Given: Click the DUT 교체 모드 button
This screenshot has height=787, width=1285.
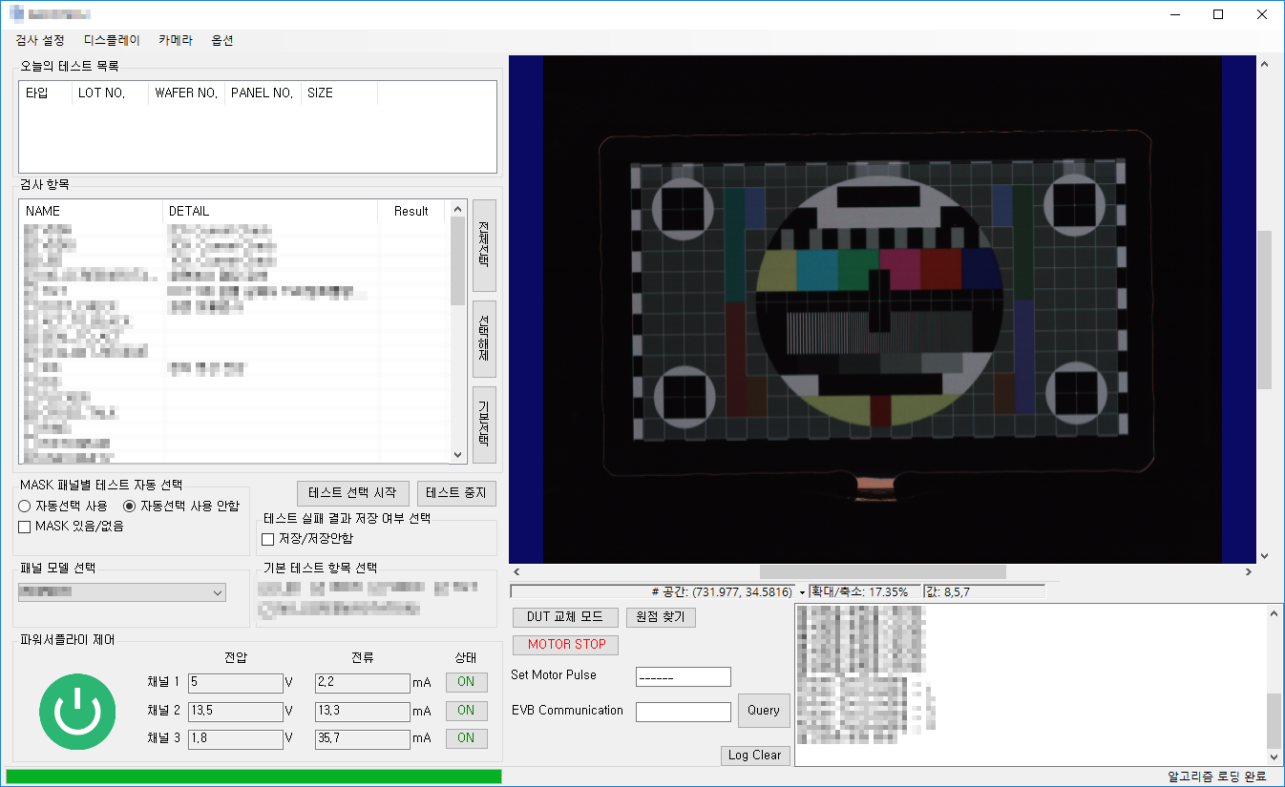Looking at the screenshot, I should [x=565, y=617].
